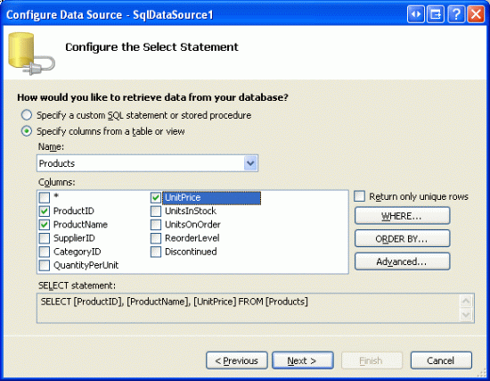Click the database plug icon
This screenshot has height=381, width=490.
click(x=31, y=54)
